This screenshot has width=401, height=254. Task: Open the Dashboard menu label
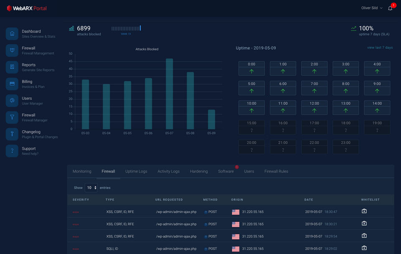pos(31,31)
